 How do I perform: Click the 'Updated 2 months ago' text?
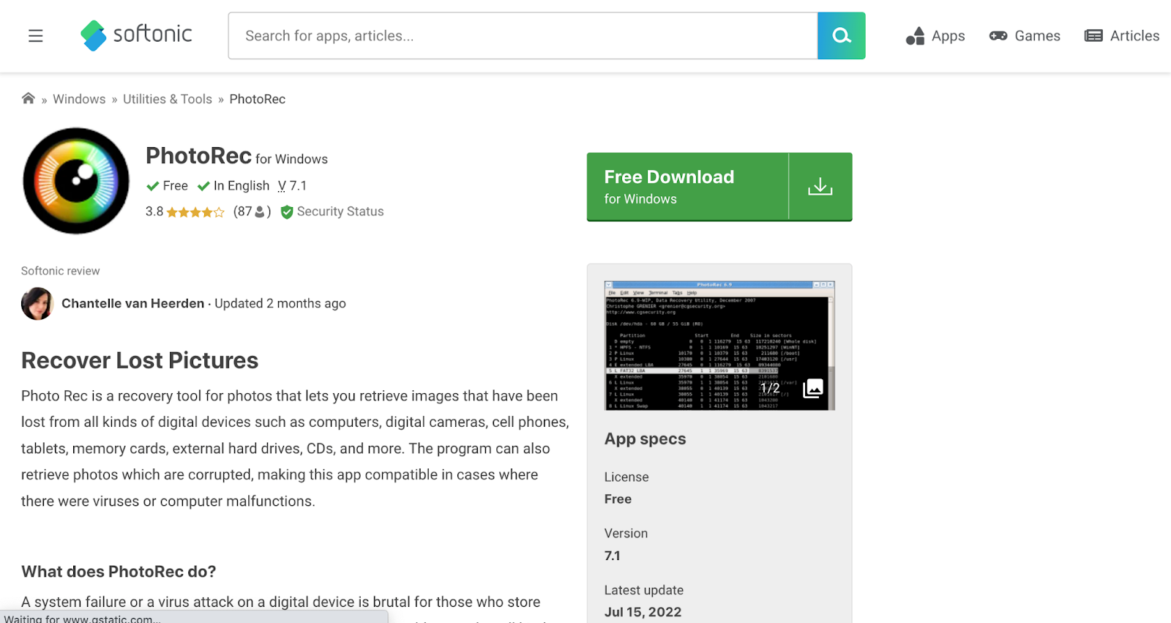coord(280,304)
